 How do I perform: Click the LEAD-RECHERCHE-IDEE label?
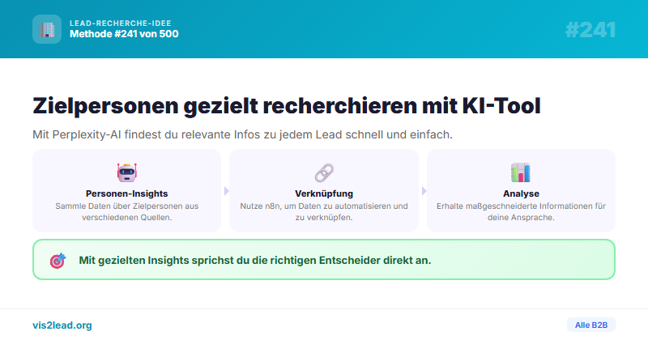[x=120, y=23]
